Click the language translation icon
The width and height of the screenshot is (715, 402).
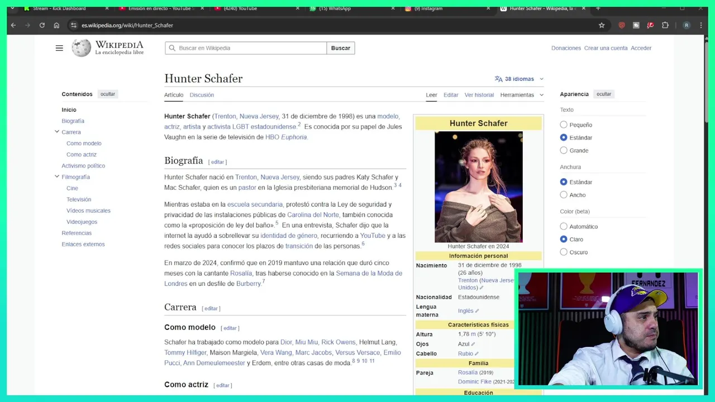click(x=498, y=79)
